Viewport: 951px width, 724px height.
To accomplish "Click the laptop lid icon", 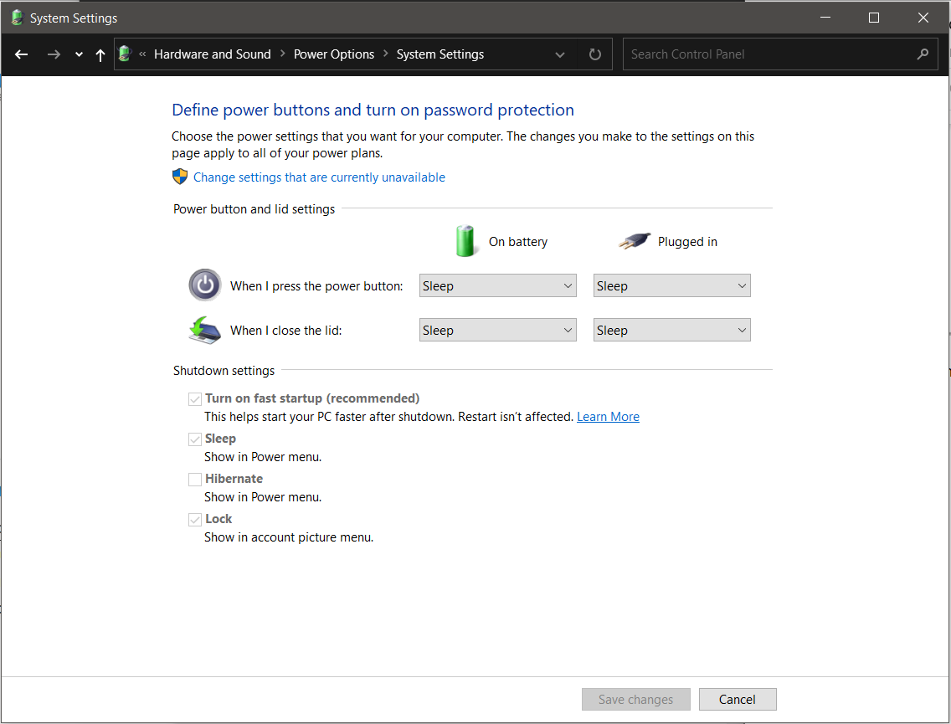I will tap(205, 330).
